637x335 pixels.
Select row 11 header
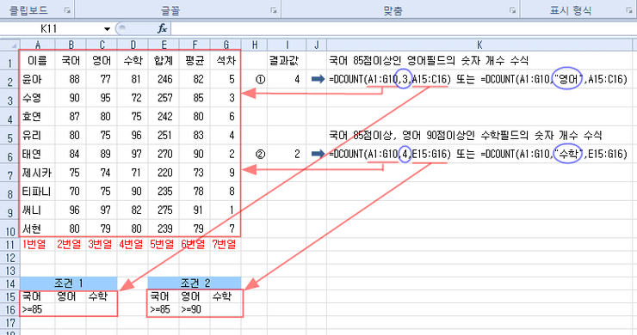pyautogui.click(x=10, y=245)
